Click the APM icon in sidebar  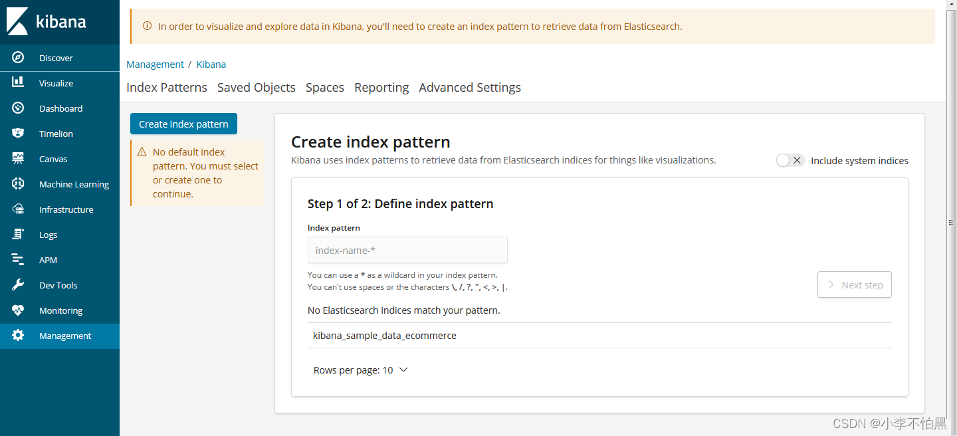pos(18,259)
